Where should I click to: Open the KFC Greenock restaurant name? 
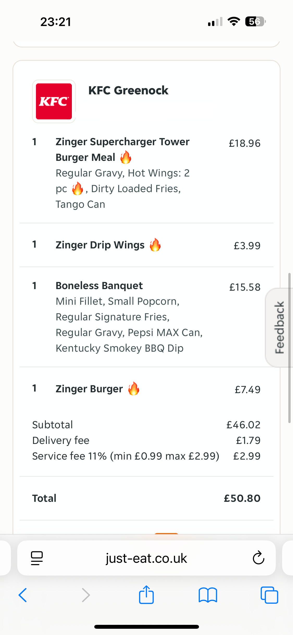128,90
